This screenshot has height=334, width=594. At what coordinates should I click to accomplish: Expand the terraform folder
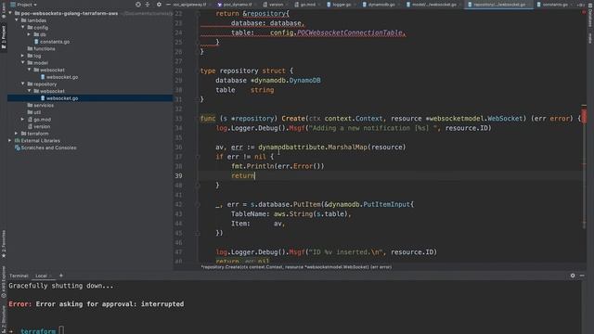[17, 134]
